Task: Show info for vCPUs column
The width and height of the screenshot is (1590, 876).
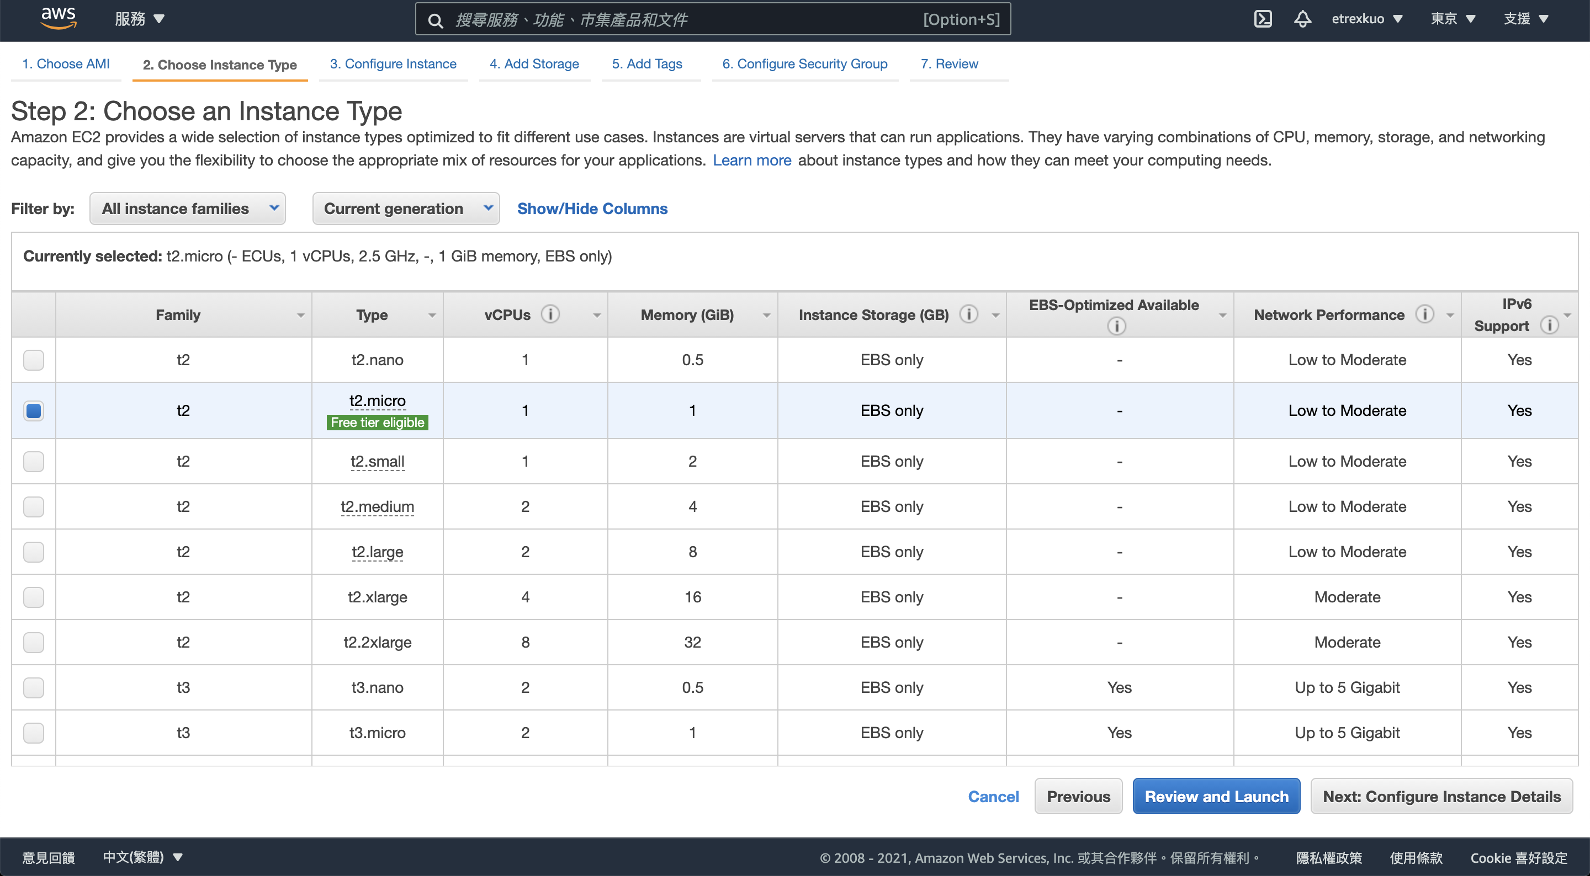Action: pos(550,314)
